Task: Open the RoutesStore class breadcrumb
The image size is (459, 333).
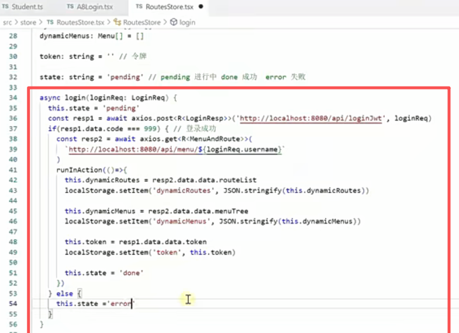Action: point(142,23)
